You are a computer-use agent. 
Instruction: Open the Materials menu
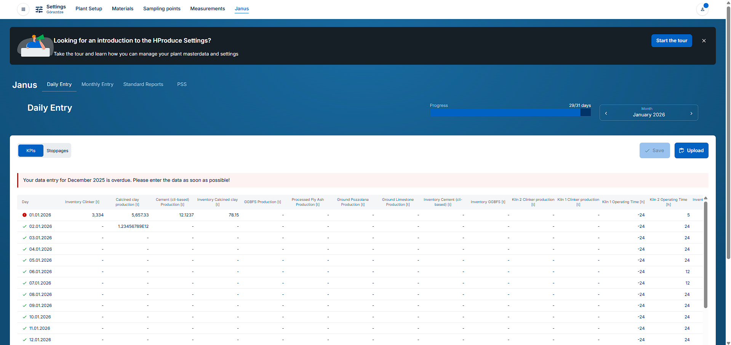[123, 8]
